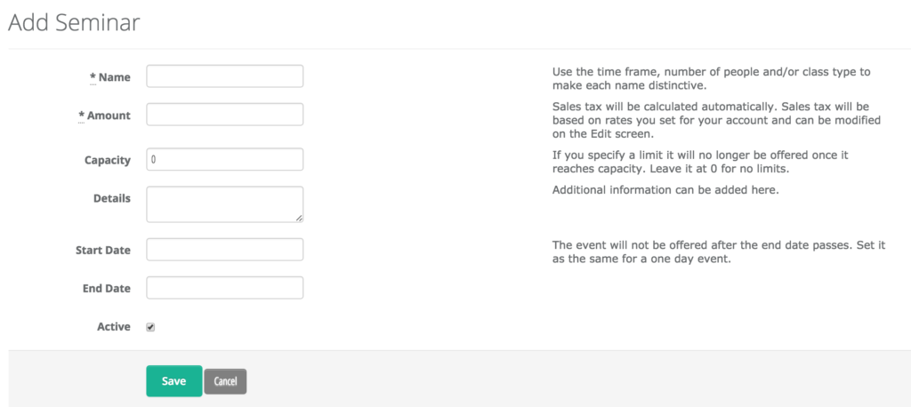This screenshot has height=407, width=911.
Task: Select the Capacity field showing 0
Action: (x=224, y=159)
